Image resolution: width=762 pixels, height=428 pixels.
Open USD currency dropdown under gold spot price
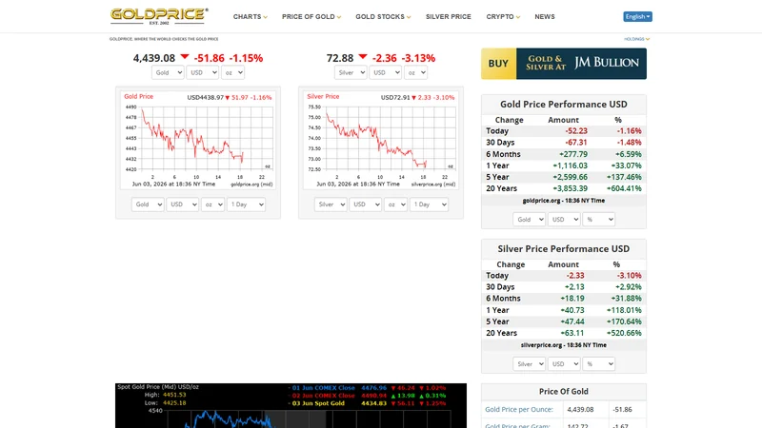[x=202, y=72]
